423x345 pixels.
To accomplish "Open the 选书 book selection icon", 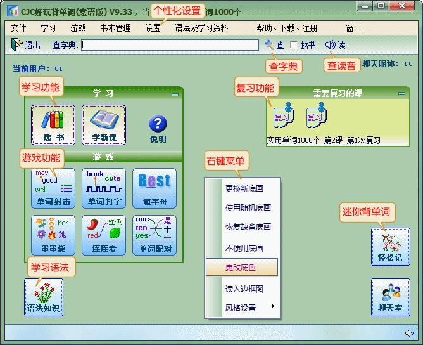I will 53,124.
